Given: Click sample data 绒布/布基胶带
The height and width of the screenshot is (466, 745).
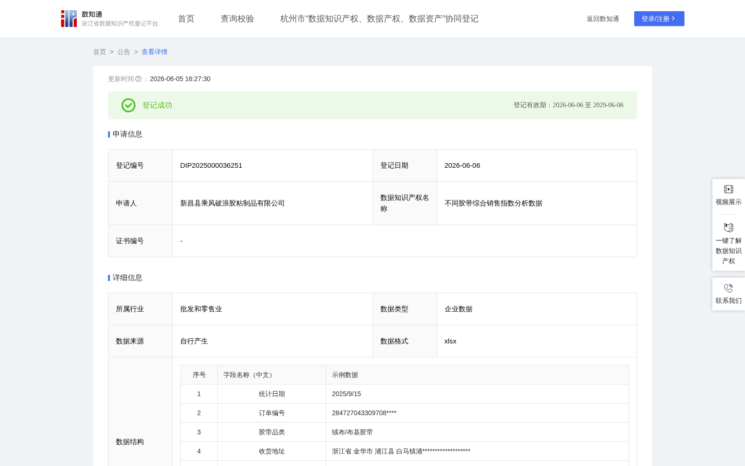Looking at the screenshot, I should click(352, 432).
